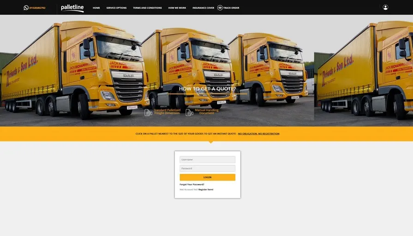This screenshot has height=236, width=413.
Task: Click the WhatsApp phone icon
Action: click(26, 8)
